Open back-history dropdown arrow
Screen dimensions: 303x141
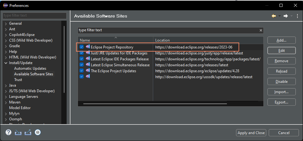pos(279,16)
